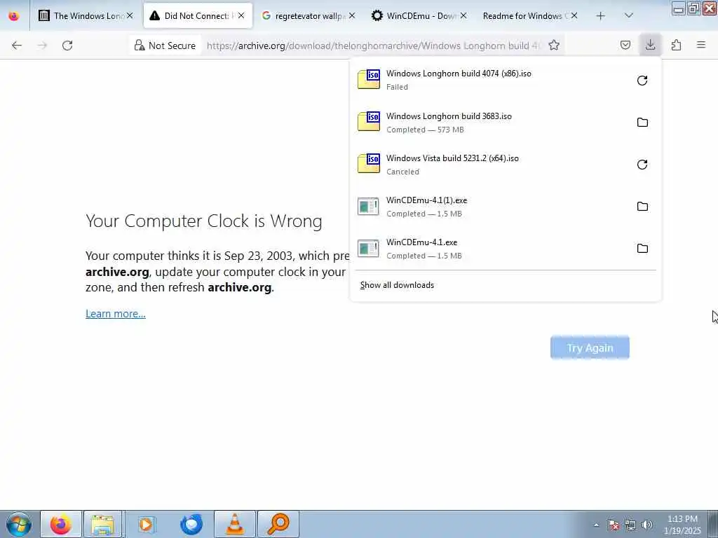Open the Firefox View icon in tab strip
Screen dimensions: 718x538
point(14,15)
